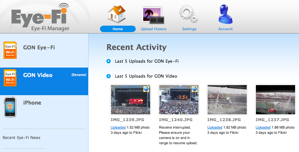Open the blue Account person icon
This screenshot has width=299, height=152.
(x=226, y=14)
